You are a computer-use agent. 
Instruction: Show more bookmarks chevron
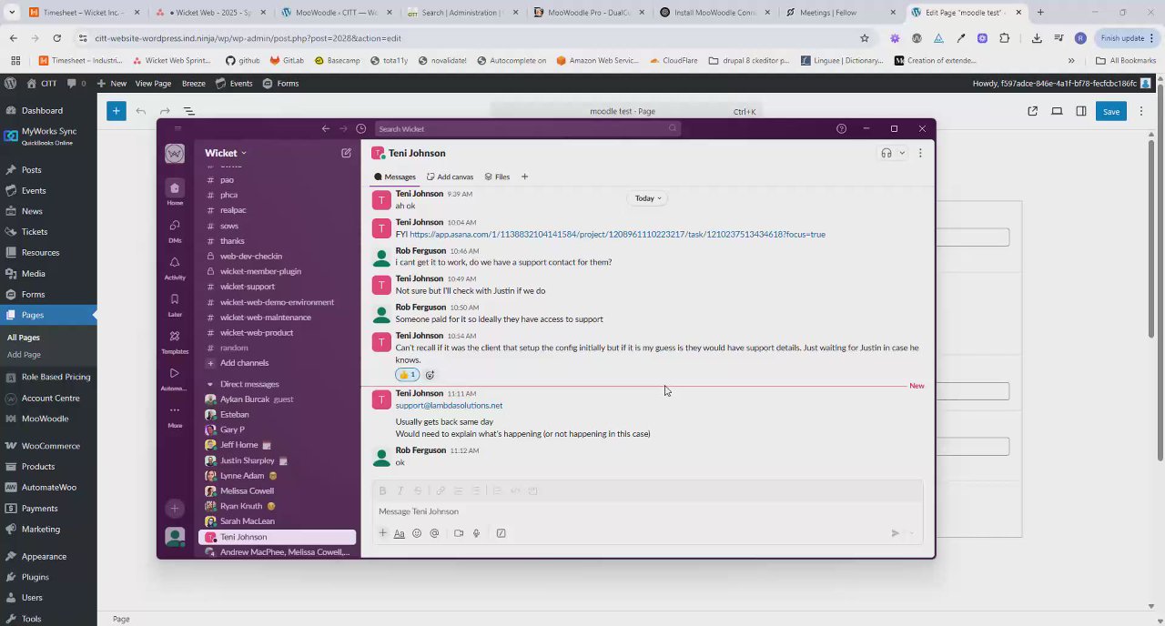click(1071, 61)
